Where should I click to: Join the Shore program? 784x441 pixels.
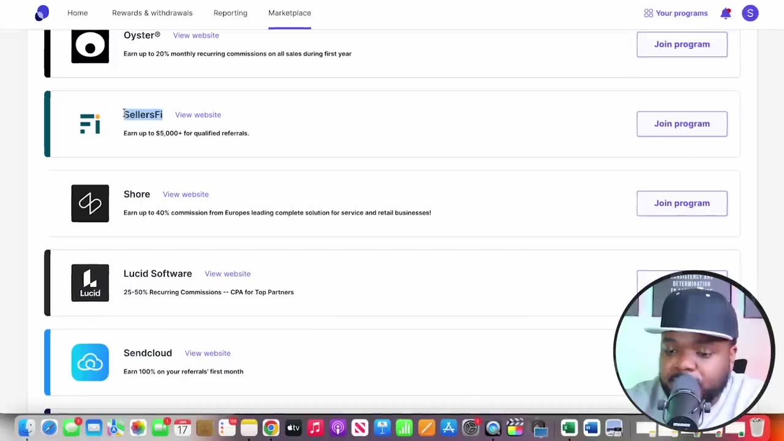682,203
